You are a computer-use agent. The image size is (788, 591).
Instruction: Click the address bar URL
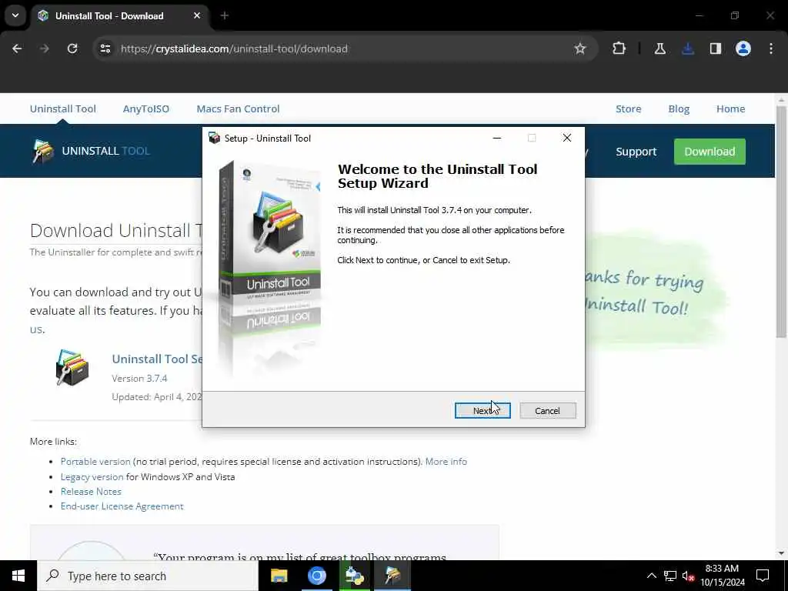pos(234,48)
